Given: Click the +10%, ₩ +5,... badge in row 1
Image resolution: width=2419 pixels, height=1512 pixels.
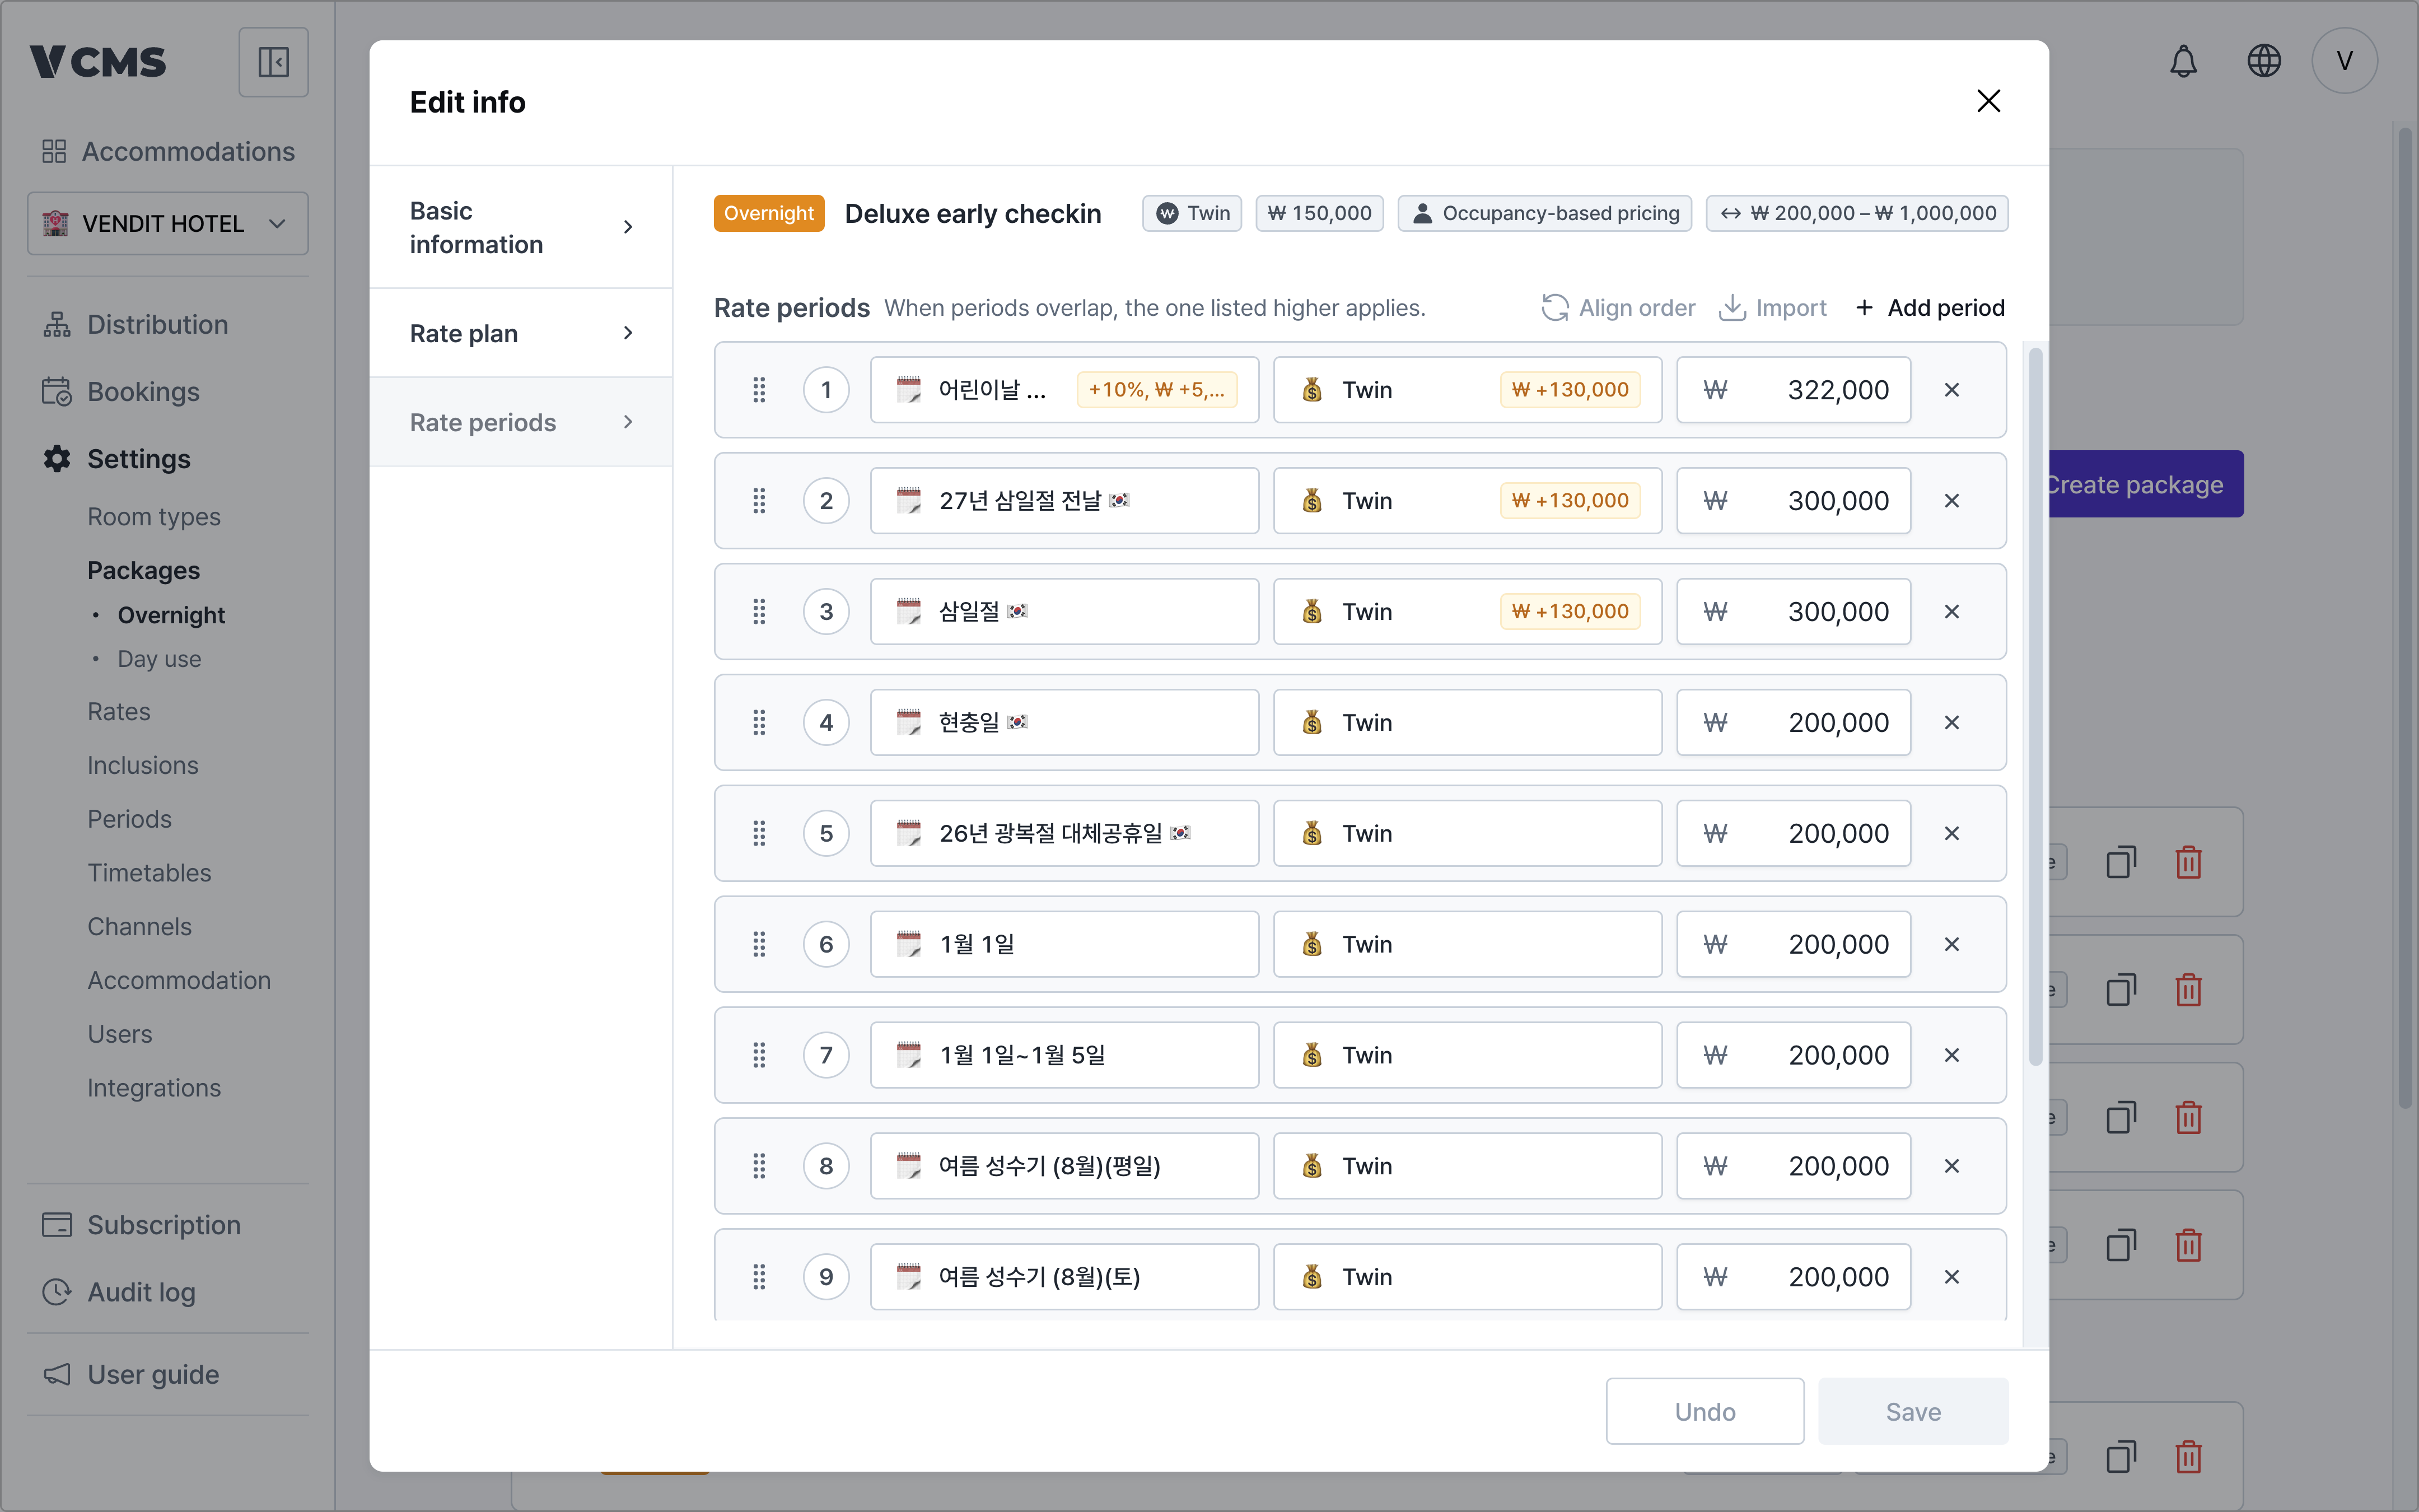Looking at the screenshot, I should tap(1156, 390).
